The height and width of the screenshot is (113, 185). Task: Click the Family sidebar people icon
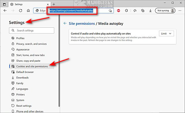coord(13,83)
